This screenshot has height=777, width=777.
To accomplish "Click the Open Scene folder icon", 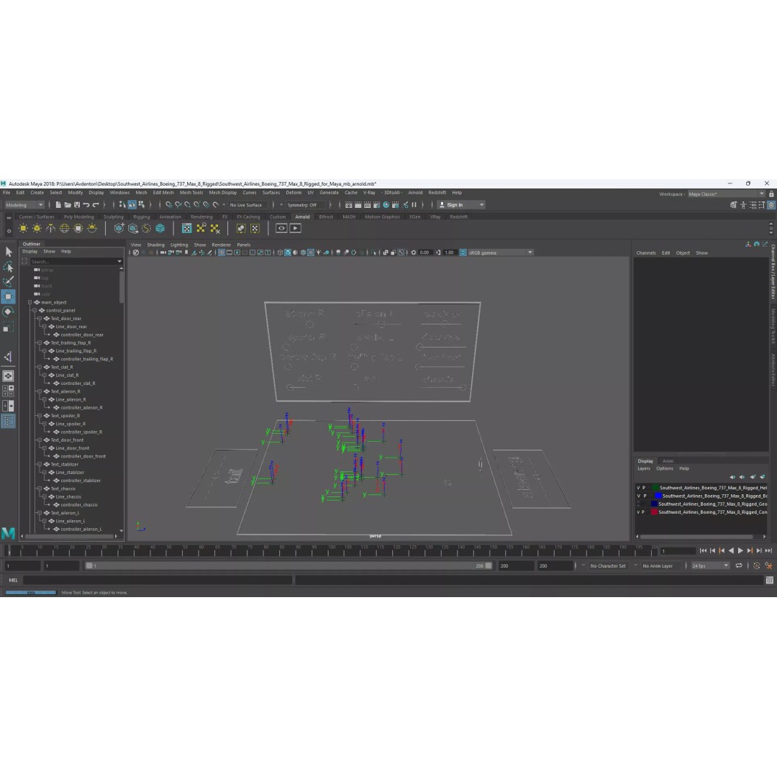I will click(68, 204).
